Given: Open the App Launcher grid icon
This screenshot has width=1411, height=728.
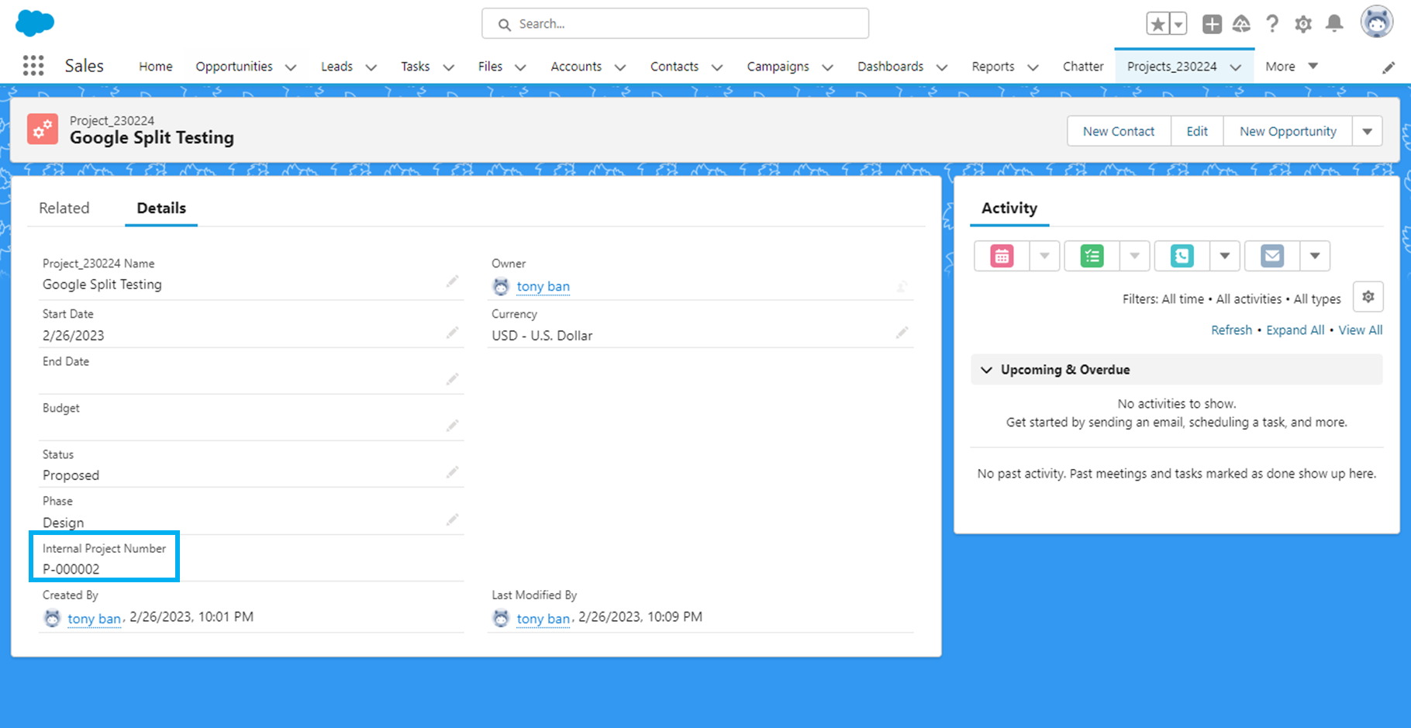Looking at the screenshot, I should [x=33, y=66].
